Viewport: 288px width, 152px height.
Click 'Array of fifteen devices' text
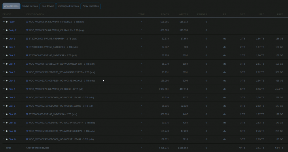pos(37,148)
